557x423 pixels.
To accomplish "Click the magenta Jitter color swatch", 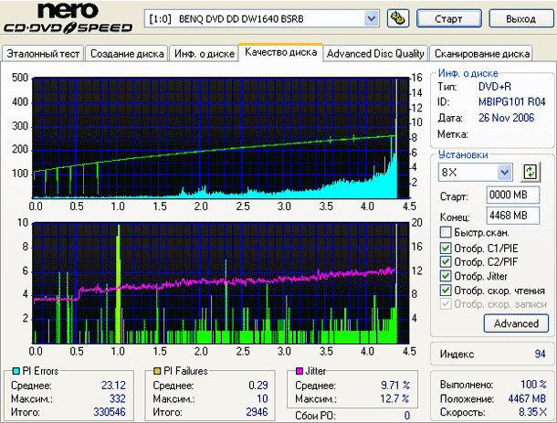I will coord(297,371).
